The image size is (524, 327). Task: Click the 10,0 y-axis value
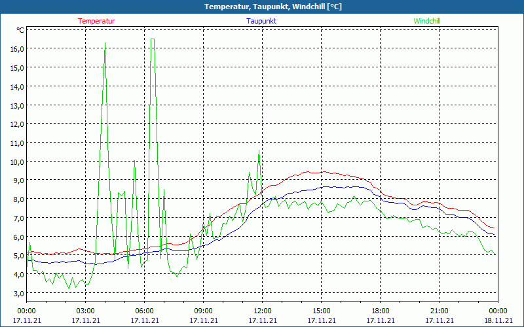tap(16, 162)
